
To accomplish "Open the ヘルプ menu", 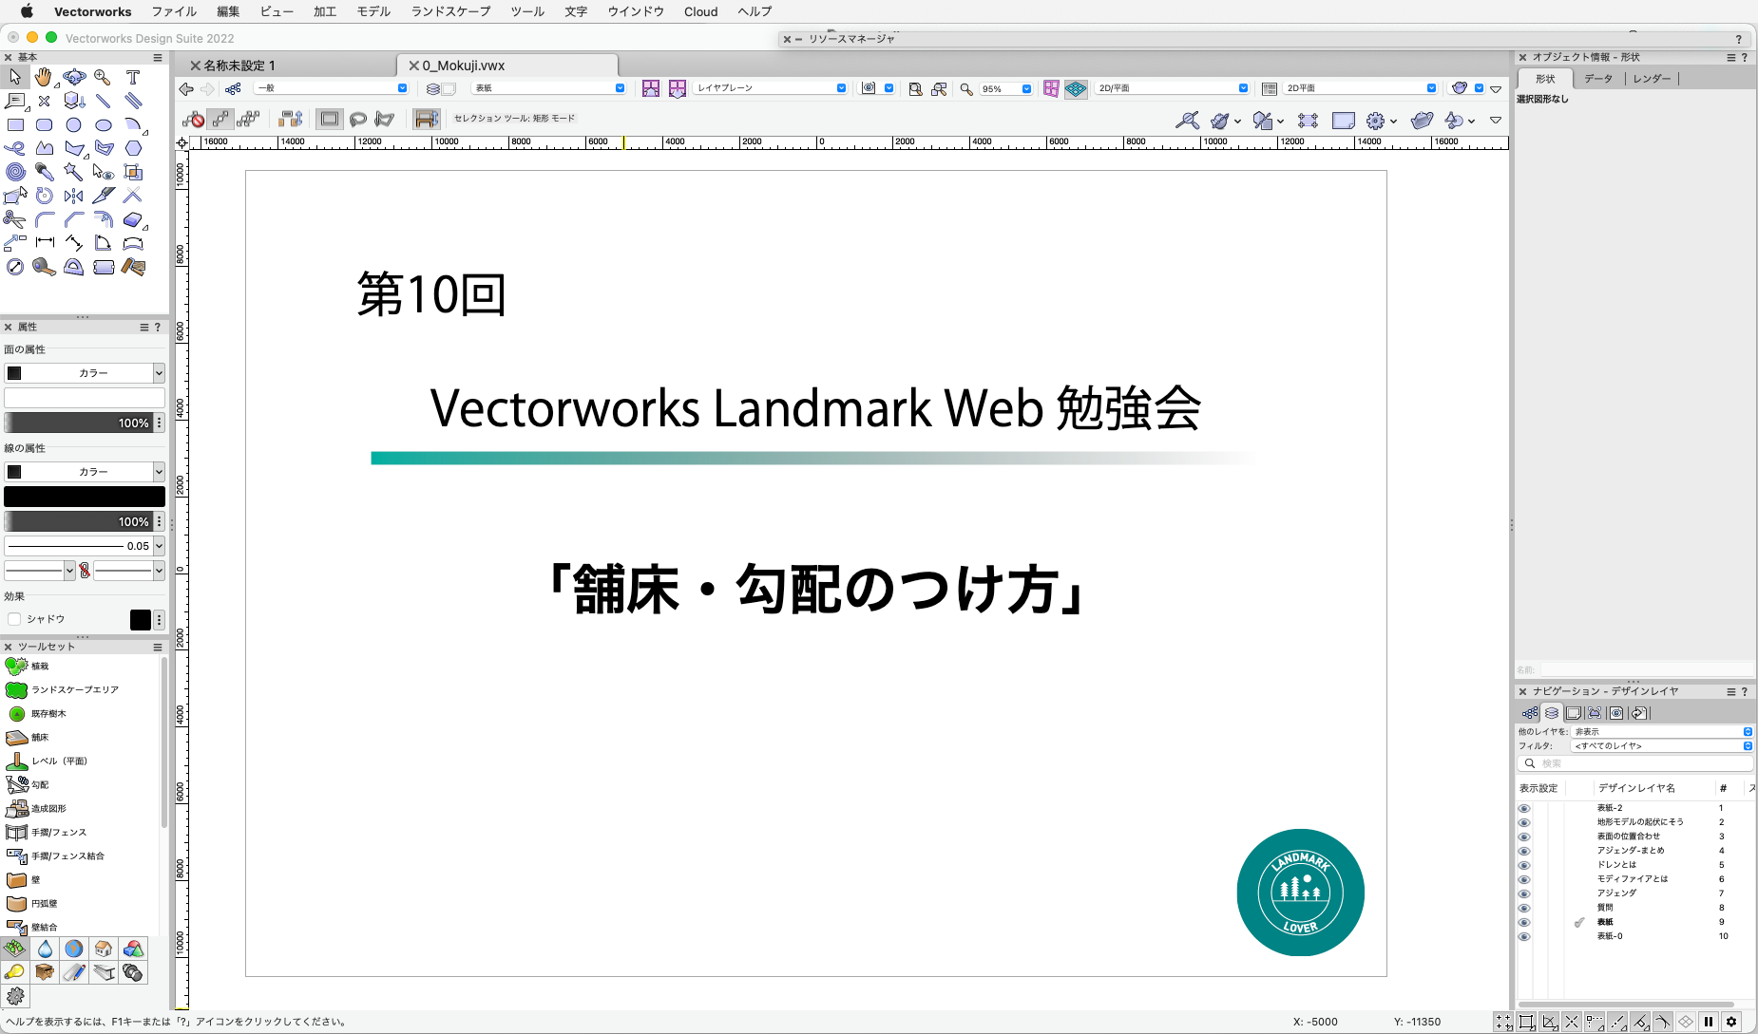I will 755,11.
